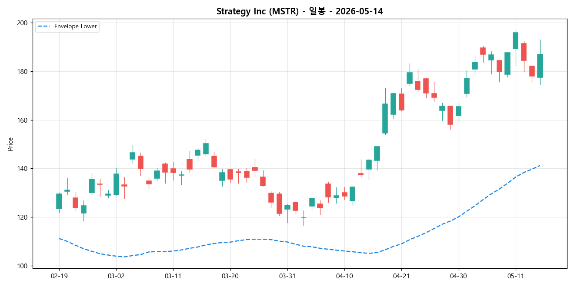Image resolution: width=574 pixels, height=287 pixels.
Task: Click the 03-31 date label
Action: tap(287, 276)
